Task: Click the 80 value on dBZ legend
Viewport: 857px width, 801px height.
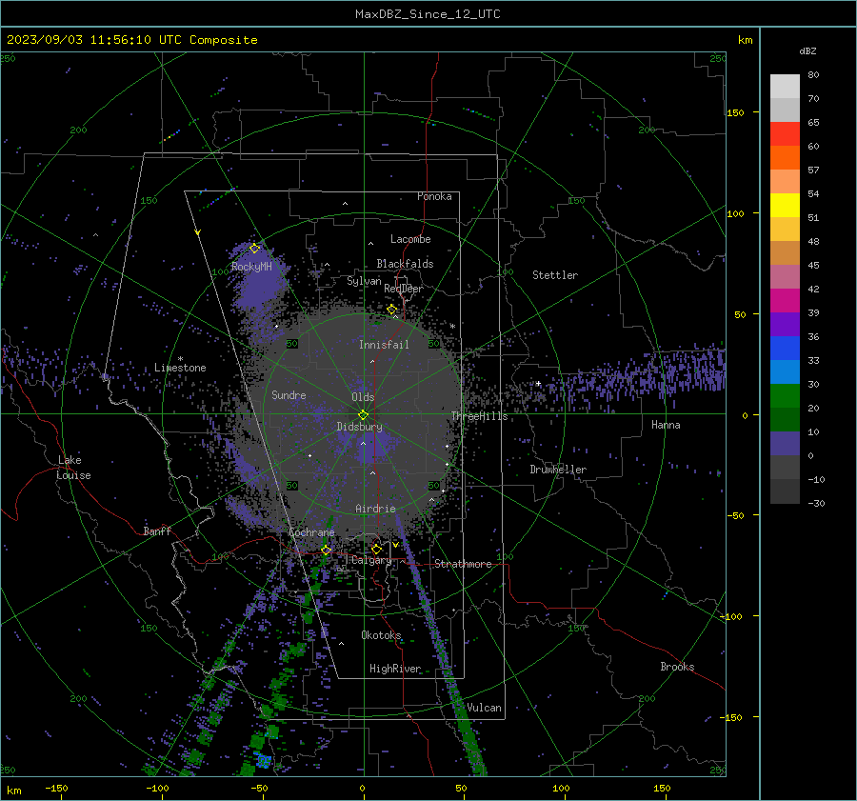Action: (x=813, y=75)
